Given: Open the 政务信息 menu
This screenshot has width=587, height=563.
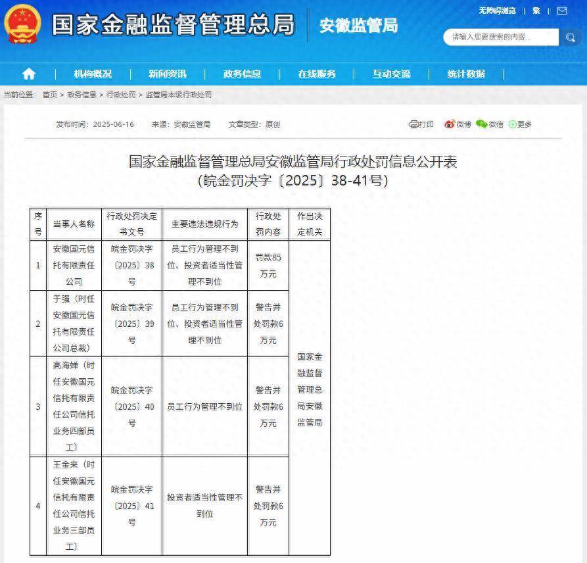Looking at the screenshot, I should pyautogui.click(x=242, y=74).
